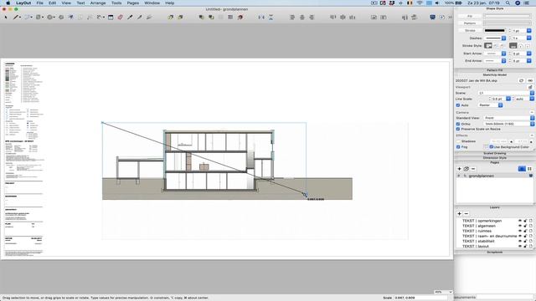
Task: Click the Fill button in Shape Style
Action: pos(470,16)
